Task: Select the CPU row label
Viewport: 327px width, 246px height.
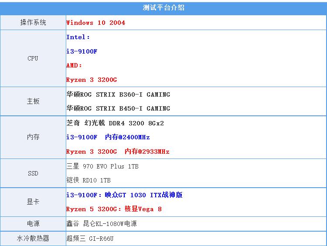Action: 33,58
